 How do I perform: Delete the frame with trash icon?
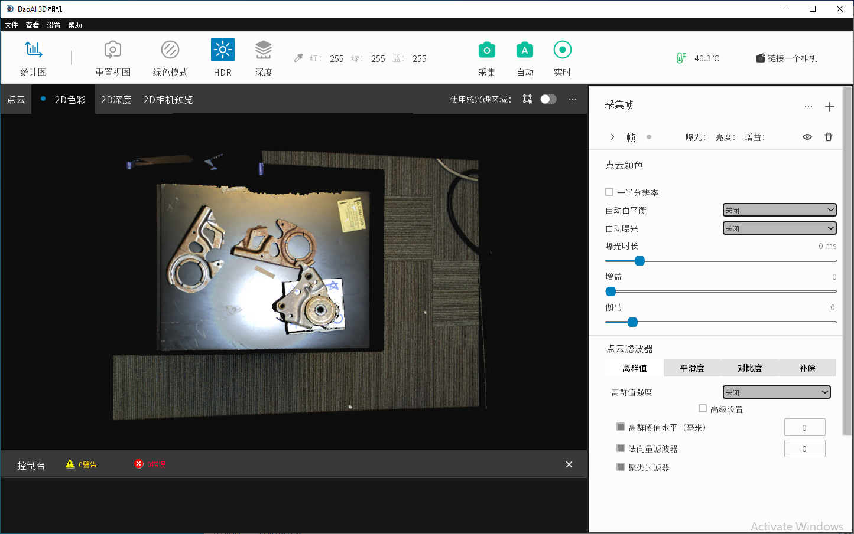(829, 137)
